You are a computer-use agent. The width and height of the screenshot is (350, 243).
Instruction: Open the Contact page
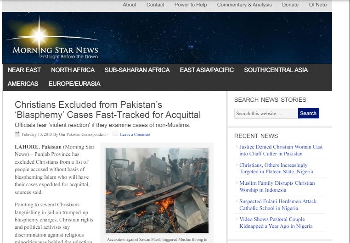point(155,5)
